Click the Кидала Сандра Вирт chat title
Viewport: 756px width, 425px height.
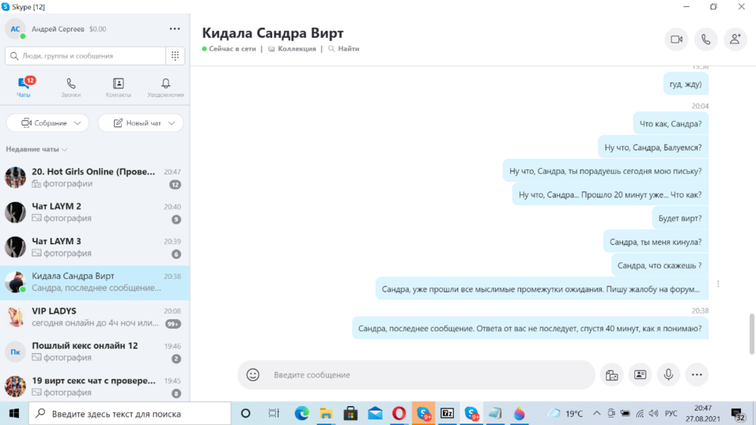(273, 33)
